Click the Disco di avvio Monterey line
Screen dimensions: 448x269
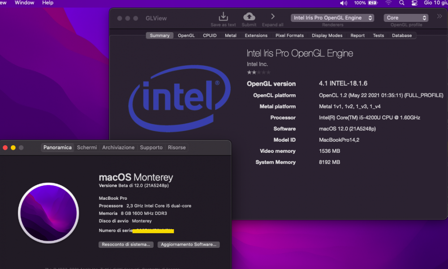point(125,221)
